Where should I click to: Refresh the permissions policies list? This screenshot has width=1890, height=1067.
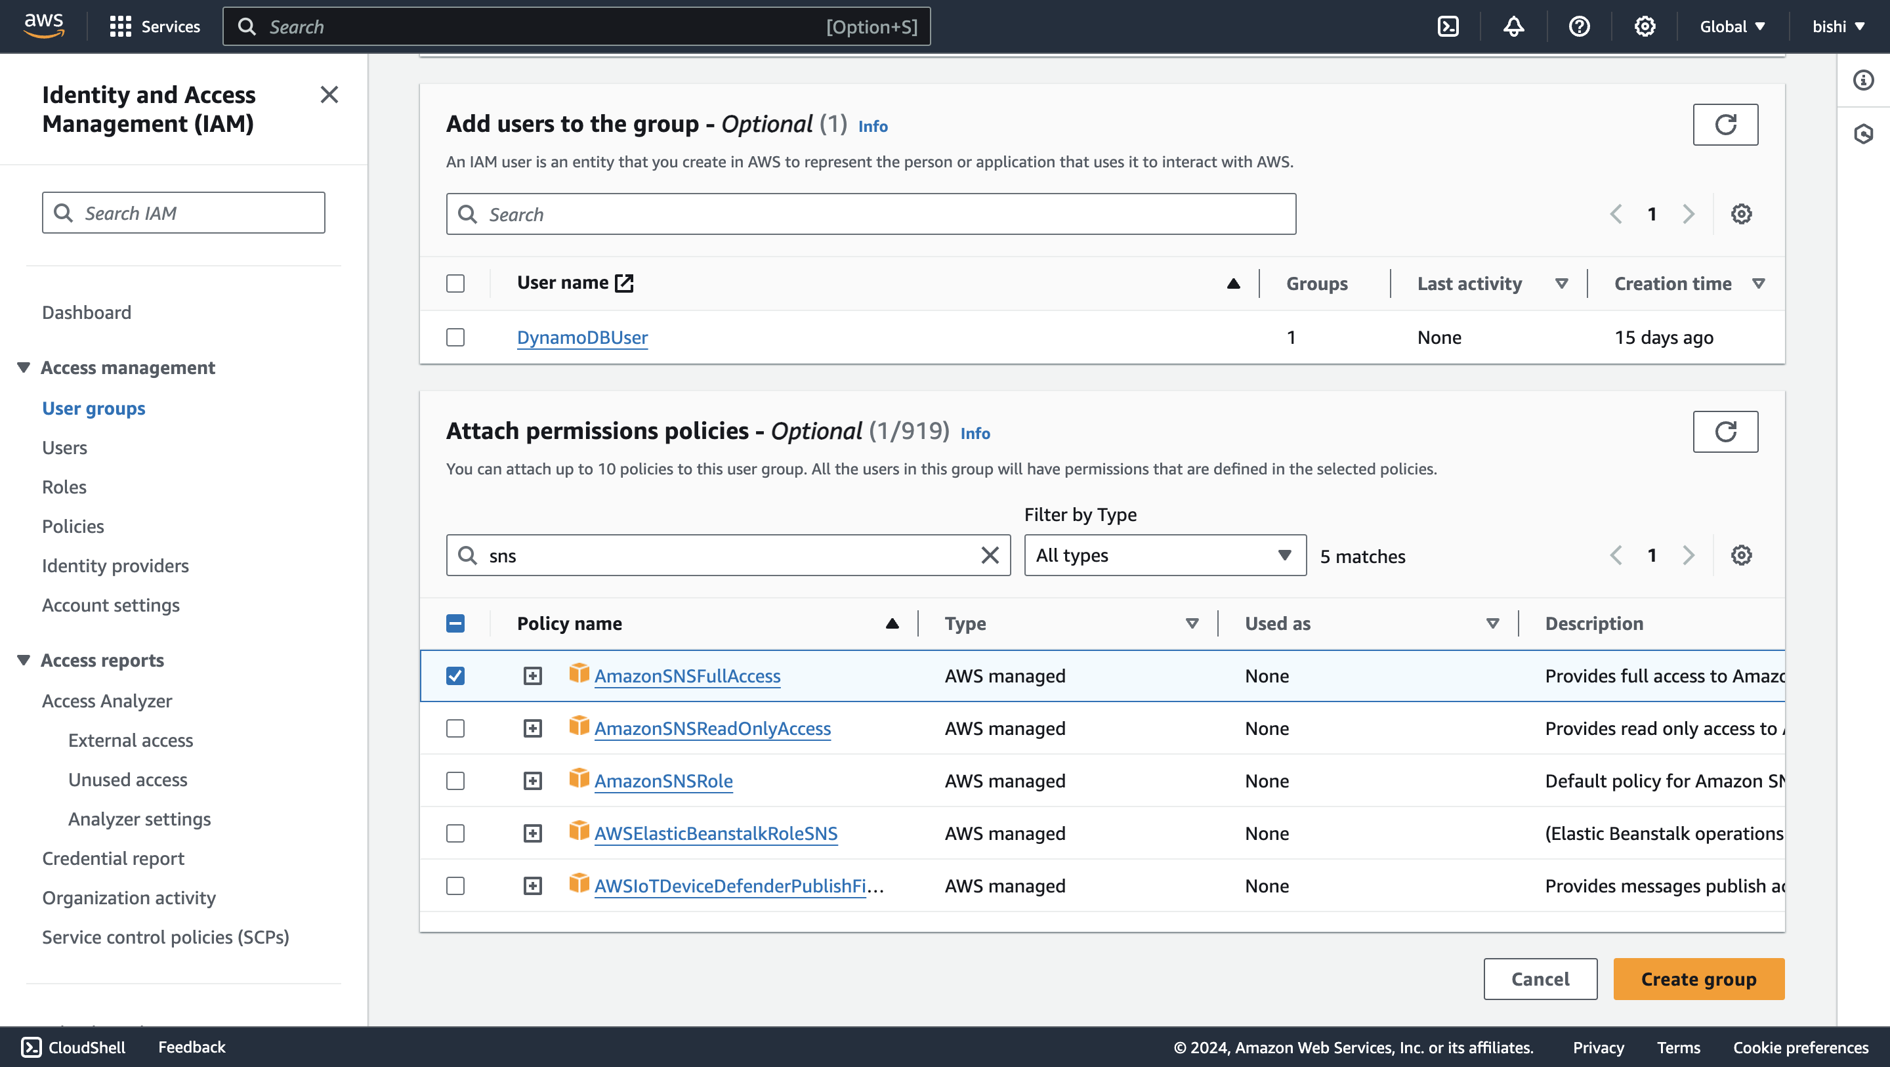coord(1725,432)
